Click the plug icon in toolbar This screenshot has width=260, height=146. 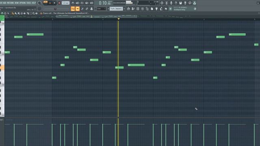click(156, 9)
